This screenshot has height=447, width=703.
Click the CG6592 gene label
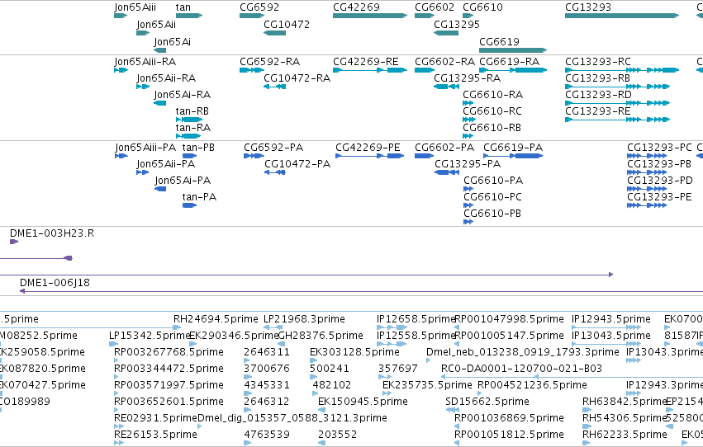point(259,7)
